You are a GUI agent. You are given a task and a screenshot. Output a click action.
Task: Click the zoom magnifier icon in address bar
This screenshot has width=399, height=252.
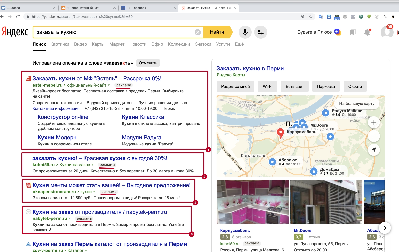coord(303,17)
